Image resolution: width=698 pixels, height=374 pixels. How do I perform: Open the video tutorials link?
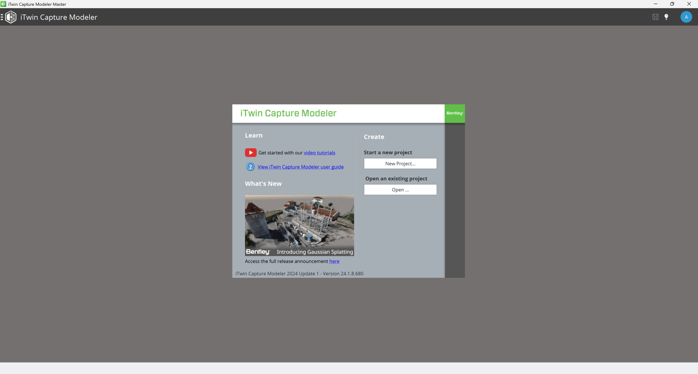[x=319, y=153]
